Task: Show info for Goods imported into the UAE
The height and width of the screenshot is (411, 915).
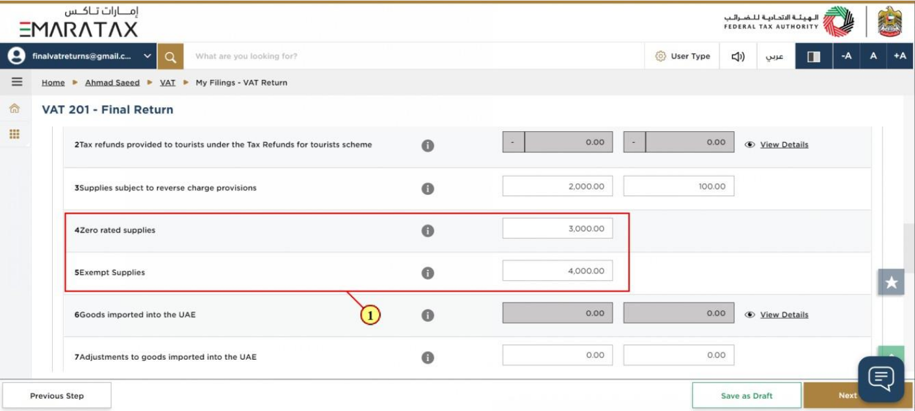Action: click(428, 316)
